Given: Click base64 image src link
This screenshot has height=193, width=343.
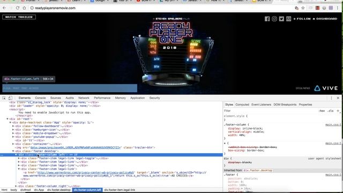Looking at the screenshot, I should pos(76,147).
